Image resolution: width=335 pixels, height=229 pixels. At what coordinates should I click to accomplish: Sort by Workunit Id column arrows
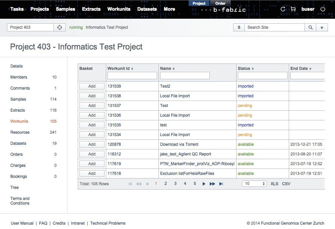pos(132,69)
